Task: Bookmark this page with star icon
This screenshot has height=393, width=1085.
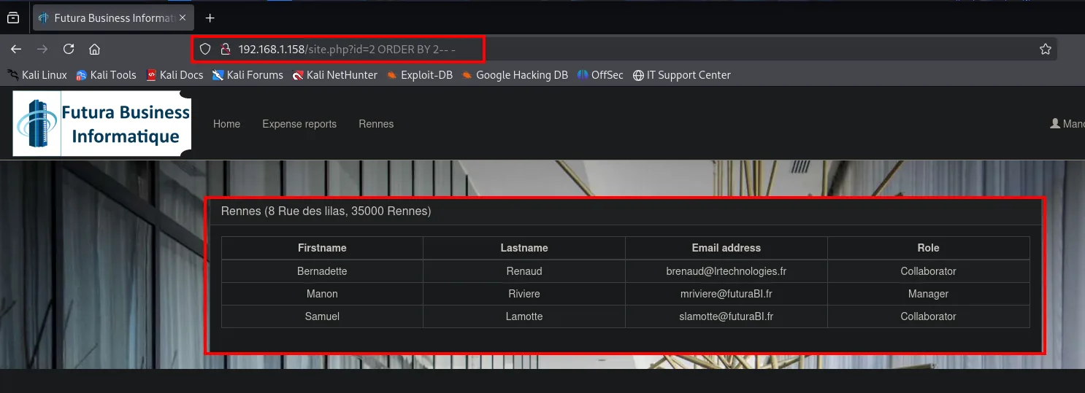Action: pyautogui.click(x=1045, y=49)
